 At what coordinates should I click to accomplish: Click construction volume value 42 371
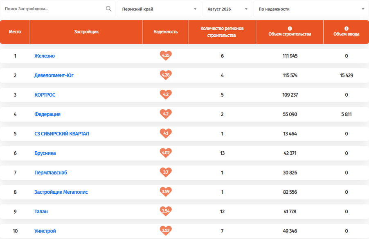pyautogui.click(x=290, y=153)
